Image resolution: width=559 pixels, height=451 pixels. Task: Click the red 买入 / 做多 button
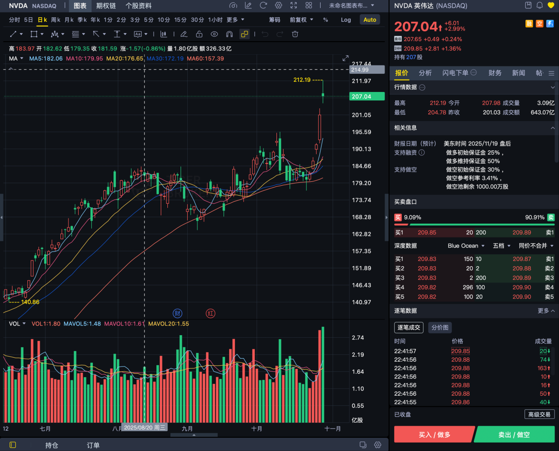434,435
